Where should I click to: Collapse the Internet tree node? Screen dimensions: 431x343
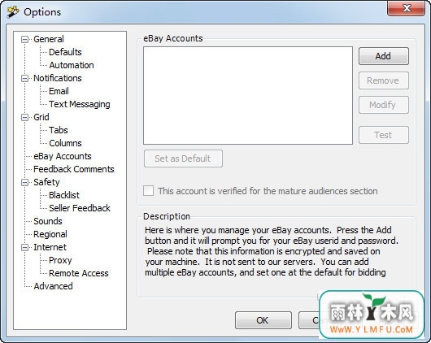point(24,248)
